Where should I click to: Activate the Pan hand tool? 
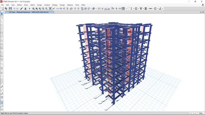pyautogui.click(x=50, y=9)
